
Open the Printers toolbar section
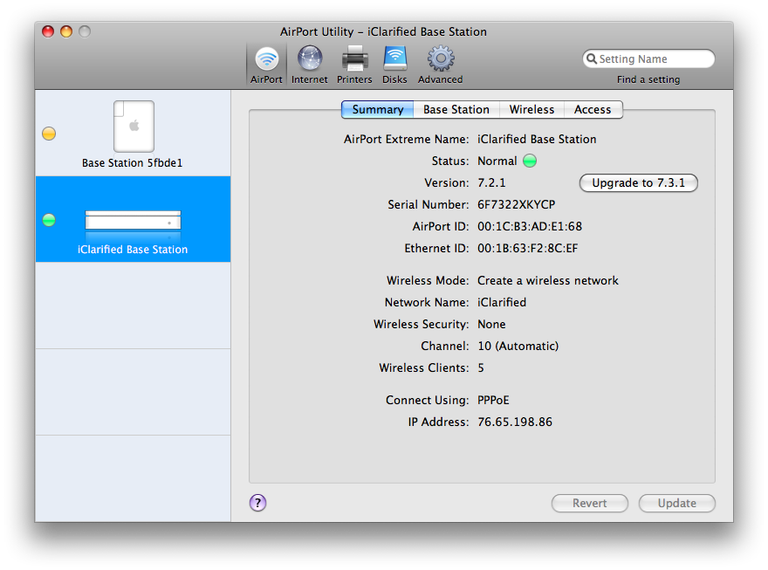[354, 65]
